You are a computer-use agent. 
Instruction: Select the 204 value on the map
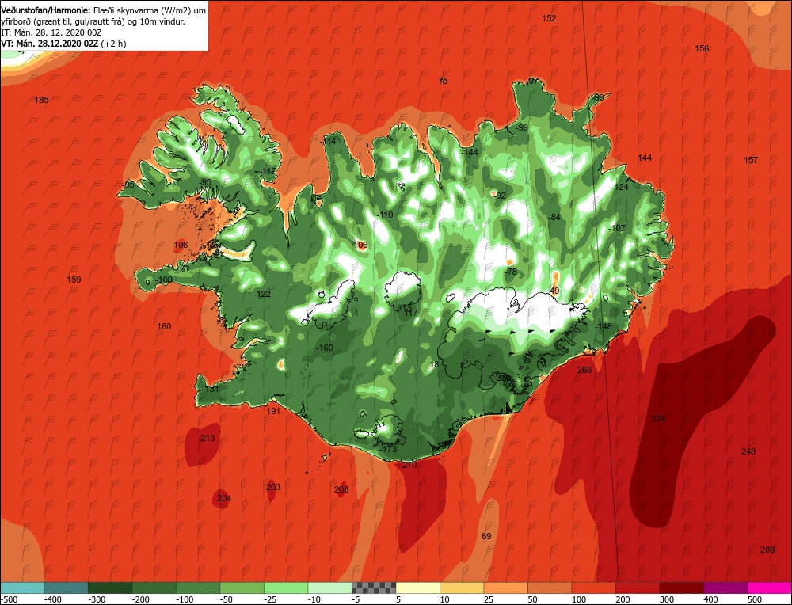(224, 498)
